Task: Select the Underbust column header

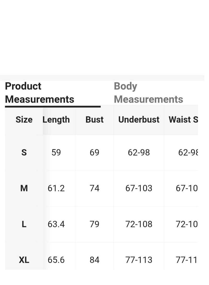Action: pos(139,119)
